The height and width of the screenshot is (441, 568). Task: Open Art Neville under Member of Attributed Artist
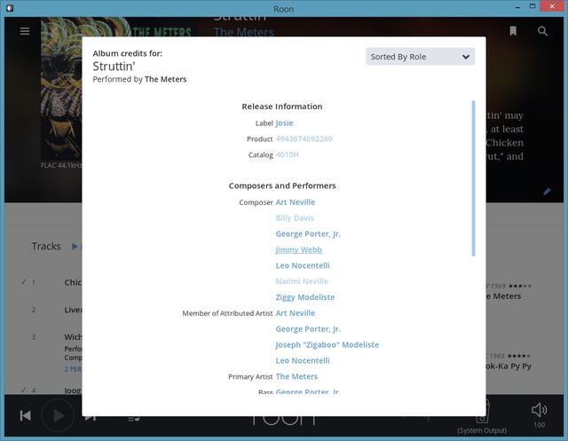point(296,313)
